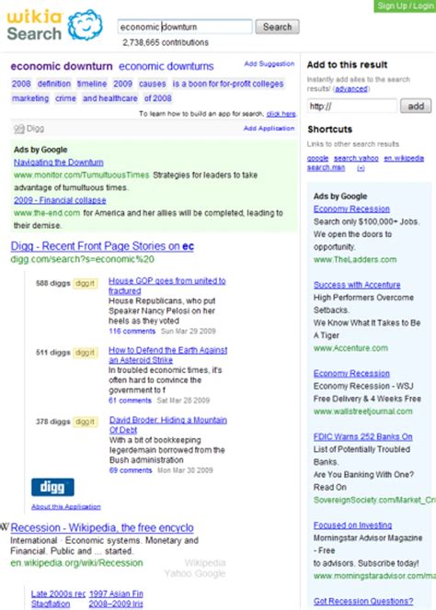Open the 'FDIC Warns 252 Banks On' ad
Image resolution: width=436 pixels, height=610 pixels.
363,436
